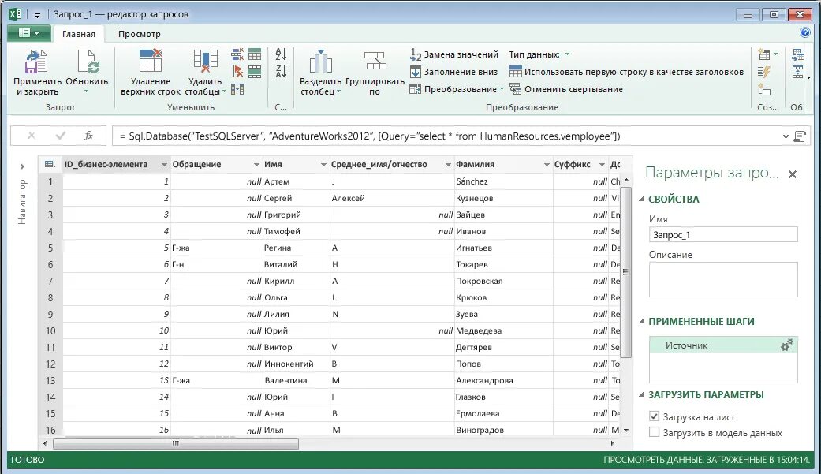Open help via question mark icon
Image resolution: width=821 pixels, height=474 pixels.
click(x=805, y=32)
